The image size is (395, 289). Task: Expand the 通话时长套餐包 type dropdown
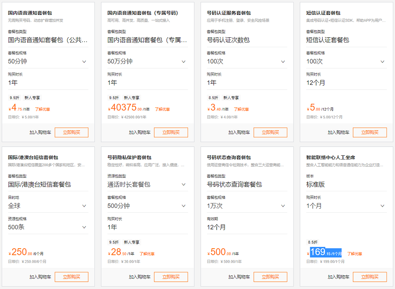coord(147,185)
